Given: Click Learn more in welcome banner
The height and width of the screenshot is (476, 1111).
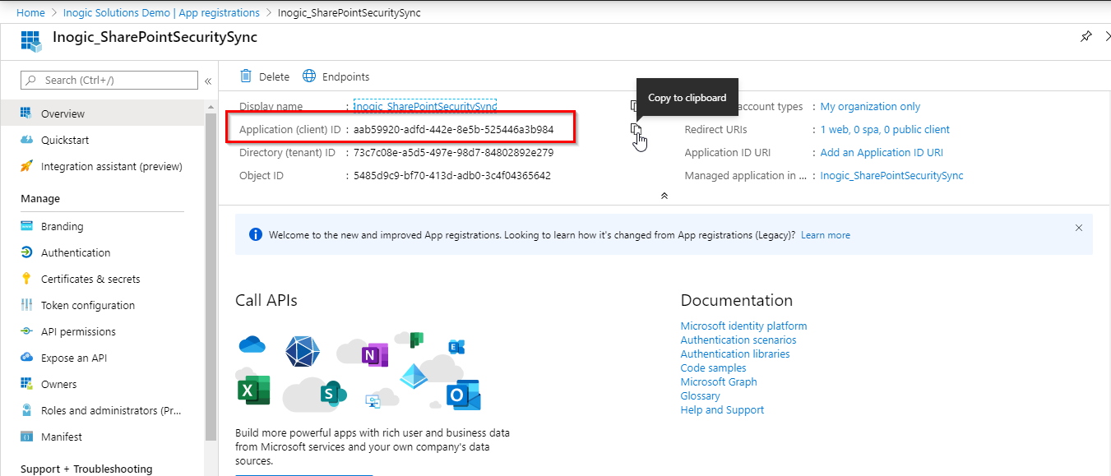Looking at the screenshot, I should tap(826, 235).
